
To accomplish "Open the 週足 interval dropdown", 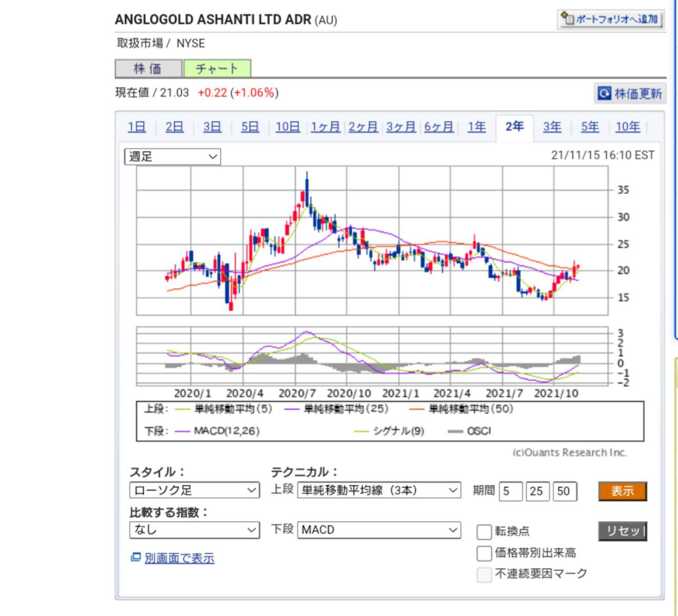I will [x=172, y=157].
